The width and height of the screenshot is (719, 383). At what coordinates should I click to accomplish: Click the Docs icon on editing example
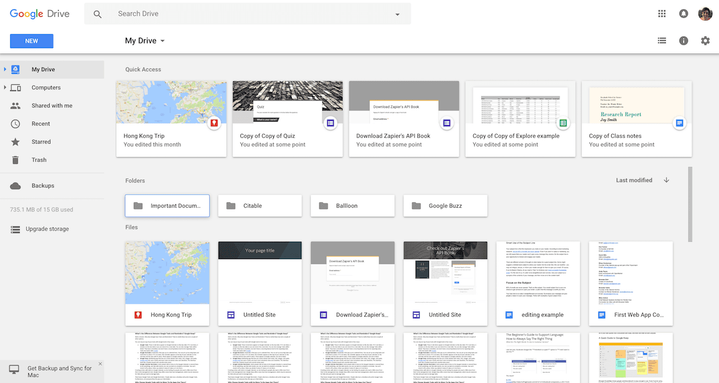click(x=509, y=315)
